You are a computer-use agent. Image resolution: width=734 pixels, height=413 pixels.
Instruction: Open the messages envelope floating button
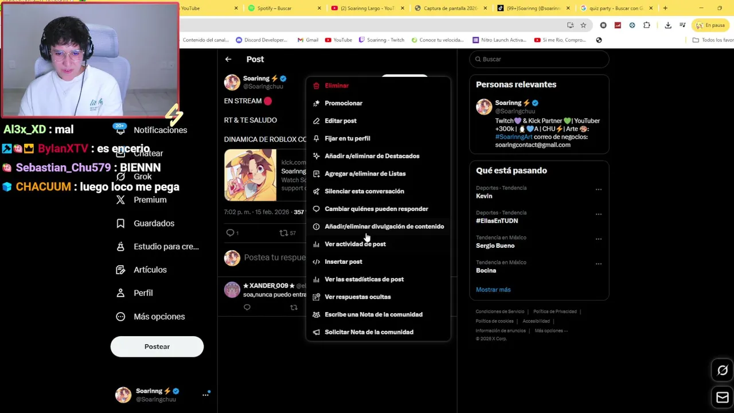[723, 398]
